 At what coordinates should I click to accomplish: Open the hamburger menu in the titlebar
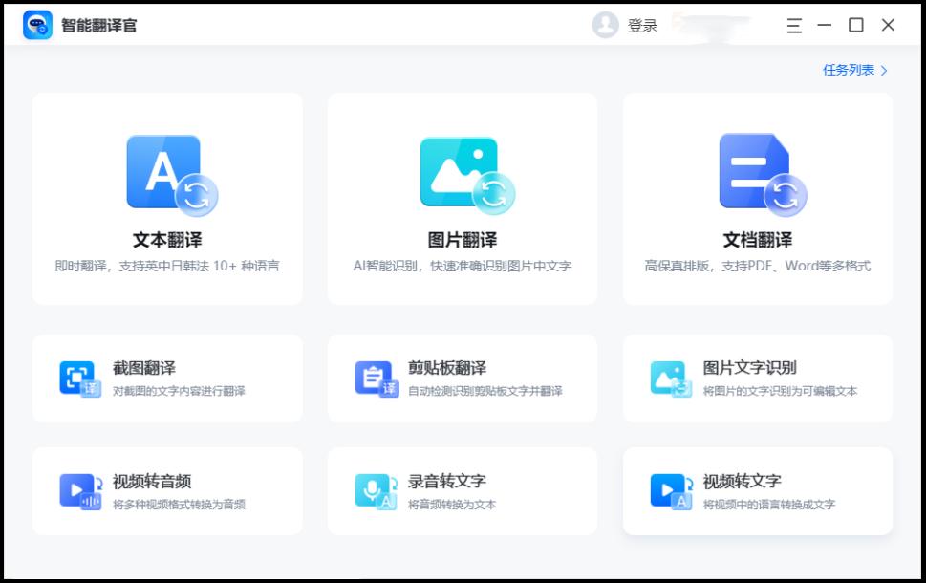point(792,26)
